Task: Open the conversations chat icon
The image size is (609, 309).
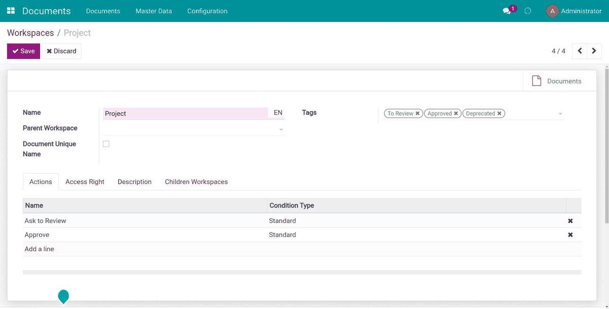Action: click(x=506, y=11)
